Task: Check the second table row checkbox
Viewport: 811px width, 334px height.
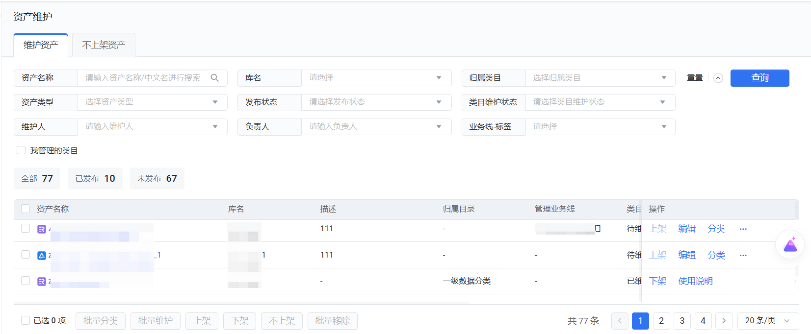Action: (26, 254)
